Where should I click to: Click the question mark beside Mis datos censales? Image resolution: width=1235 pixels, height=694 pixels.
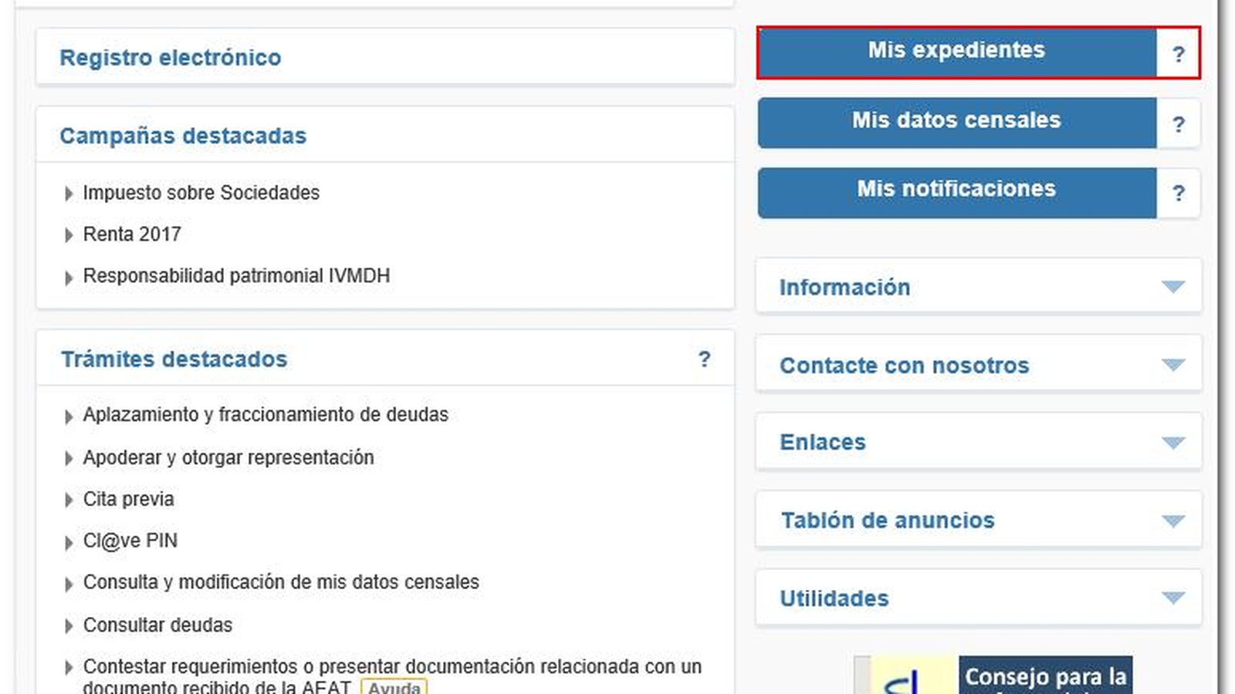[x=1179, y=123]
